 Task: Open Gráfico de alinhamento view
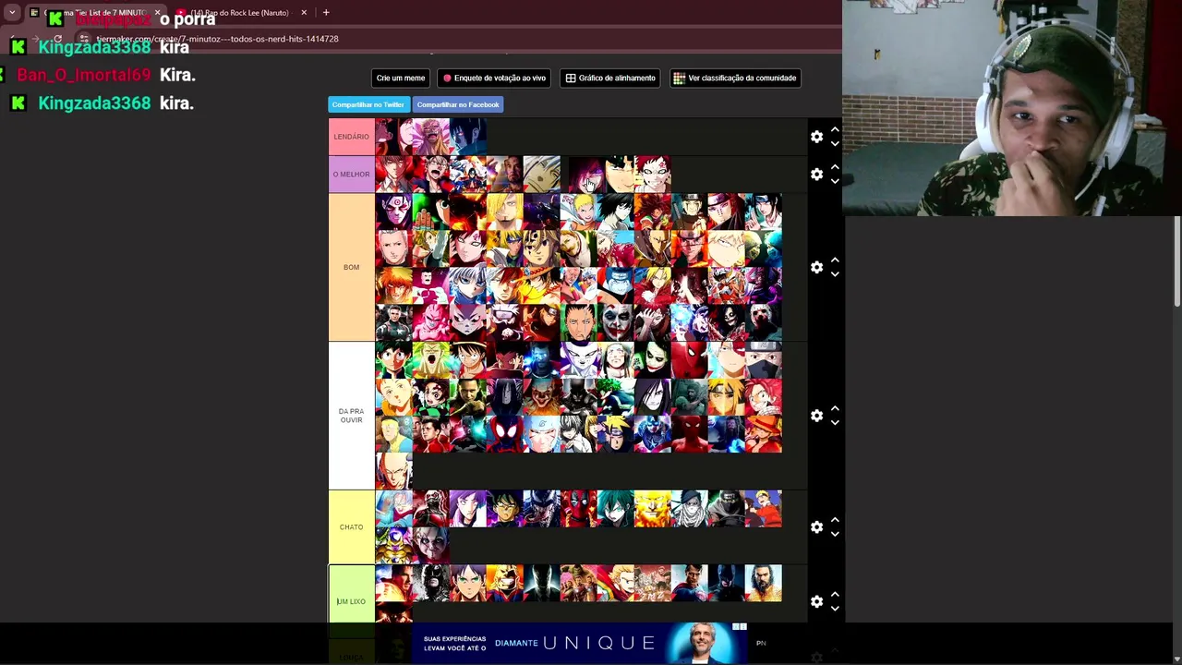click(x=610, y=78)
